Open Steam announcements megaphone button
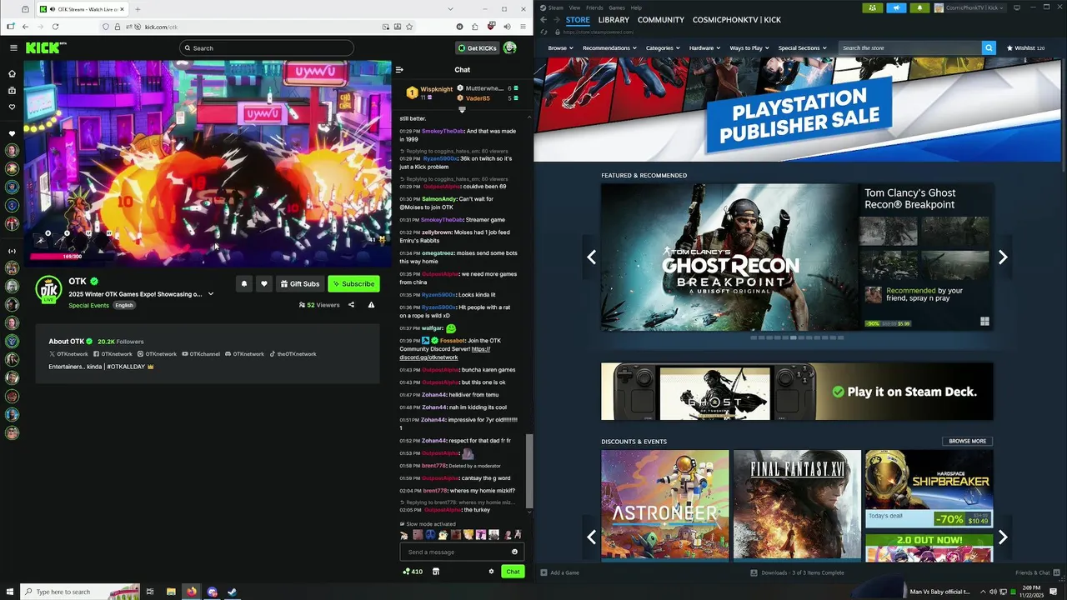Screen dimensions: 1067x600 pos(896,7)
